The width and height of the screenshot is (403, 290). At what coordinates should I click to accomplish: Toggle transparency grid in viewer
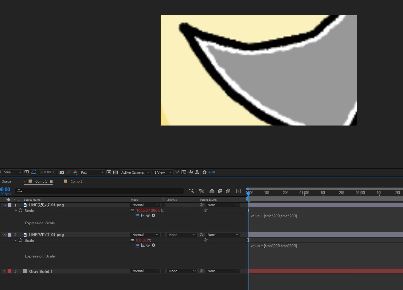(115, 172)
